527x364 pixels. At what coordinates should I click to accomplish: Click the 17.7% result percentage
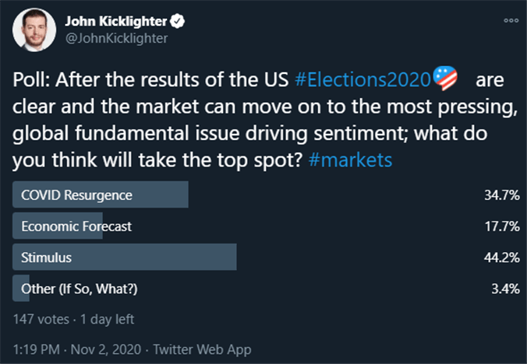coord(502,226)
